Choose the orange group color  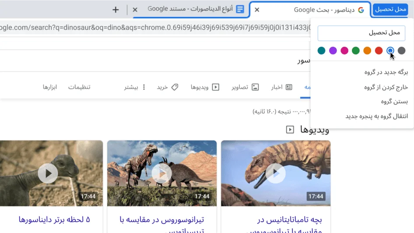click(367, 50)
